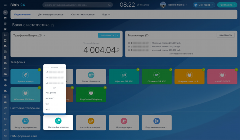Open the calendar icon in left sidebar
This screenshot has height=140, width=240.
[x=5, y=52]
